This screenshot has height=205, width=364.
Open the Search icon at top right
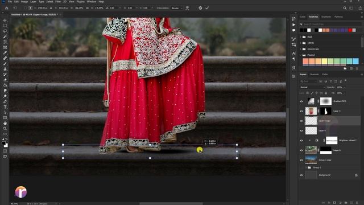click(345, 8)
